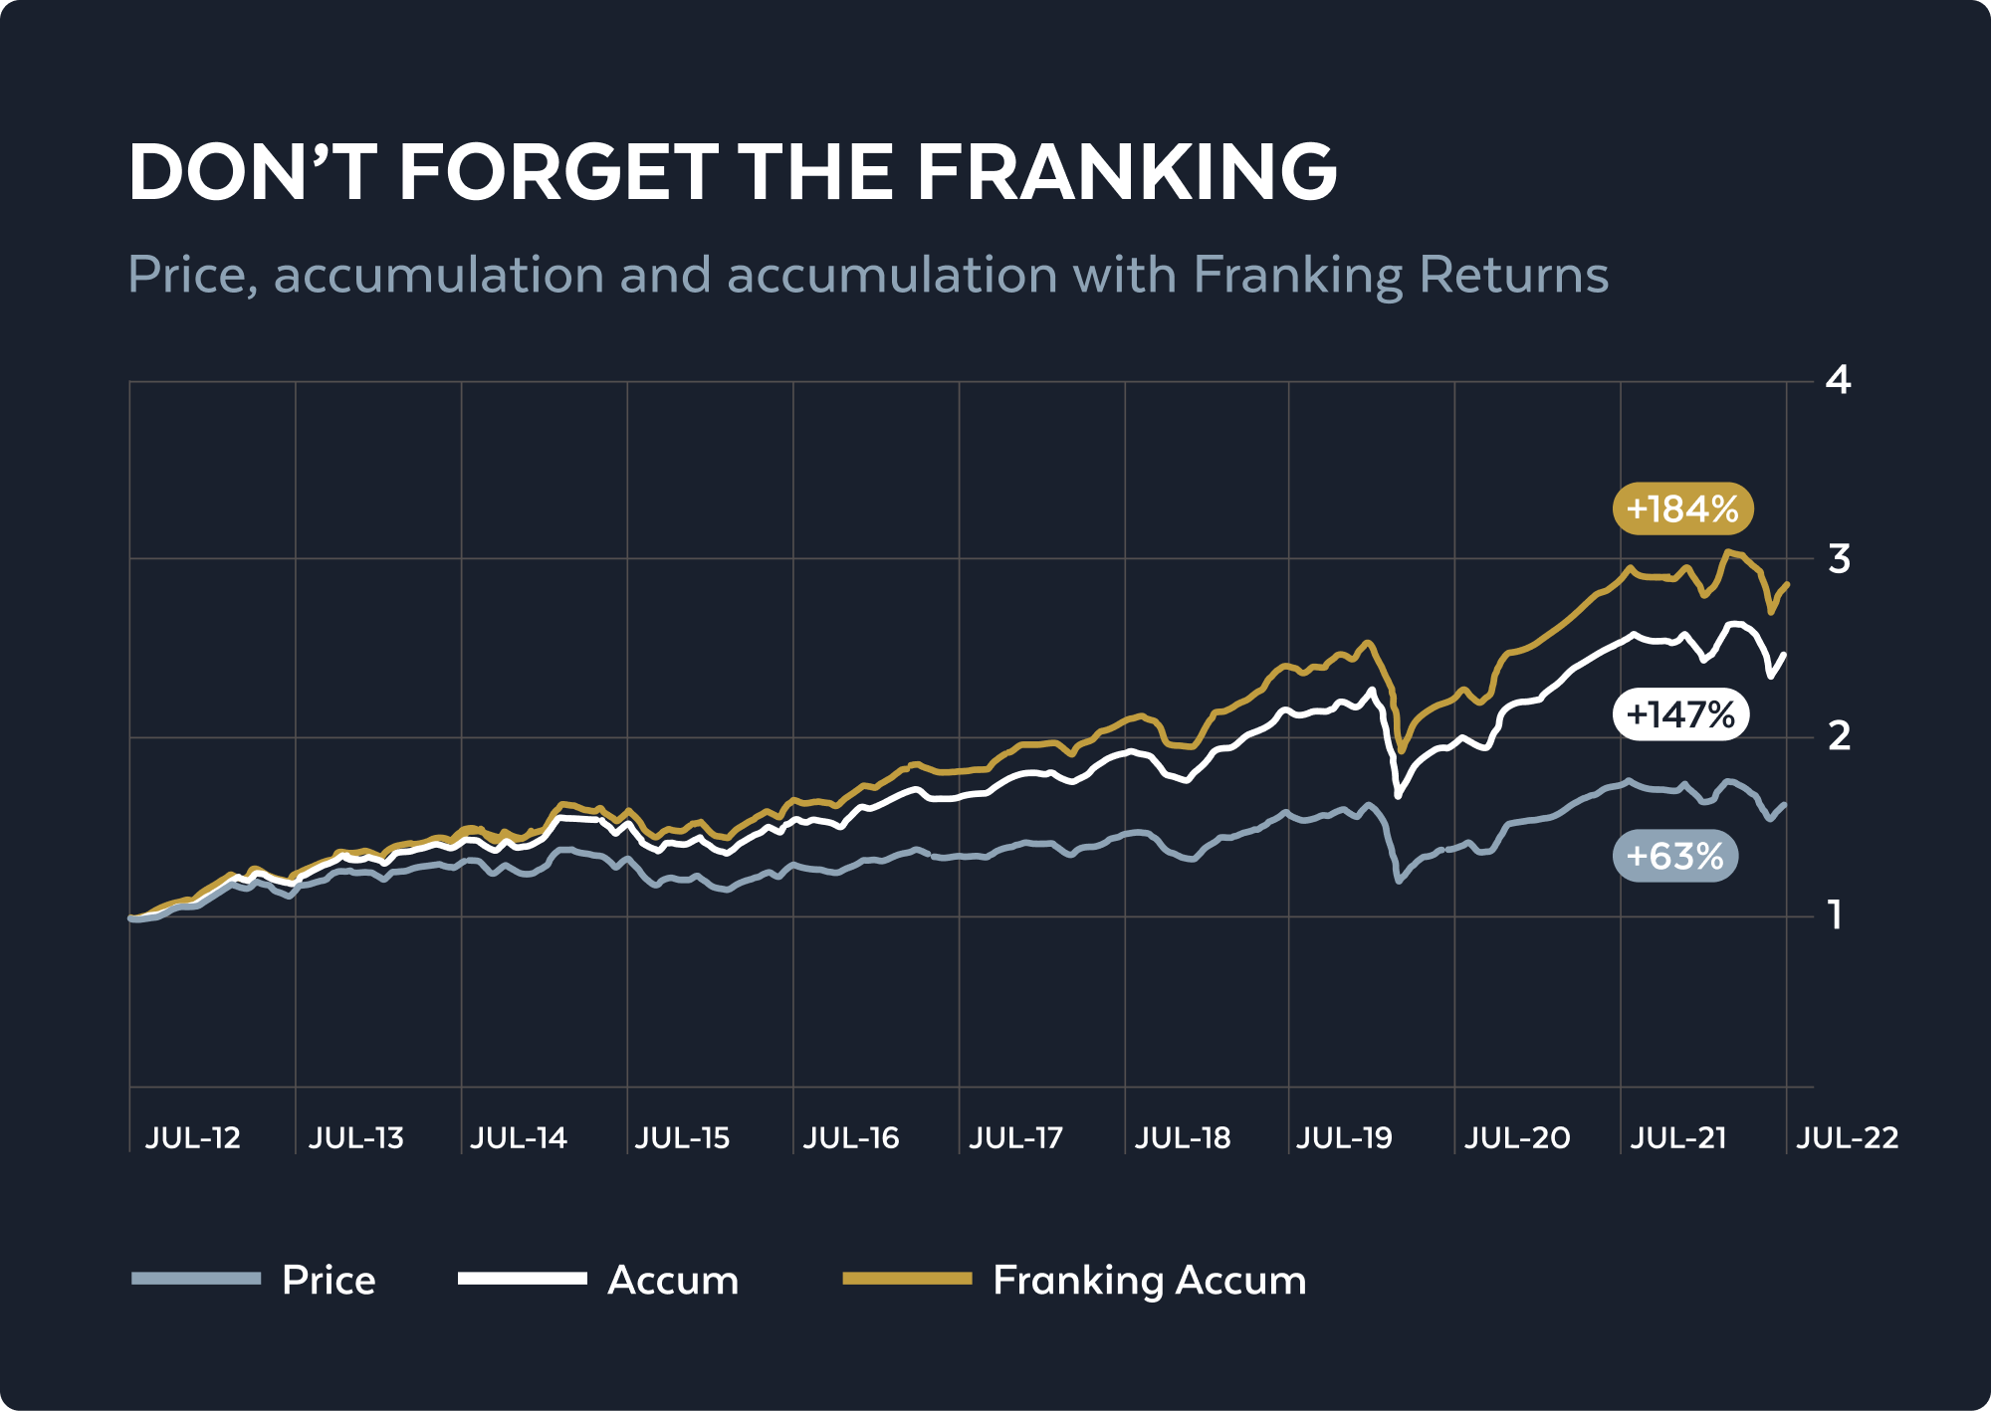Click the y-axis value 3
Image resolution: width=1991 pixels, height=1411 pixels.
tap(1839, 559)
